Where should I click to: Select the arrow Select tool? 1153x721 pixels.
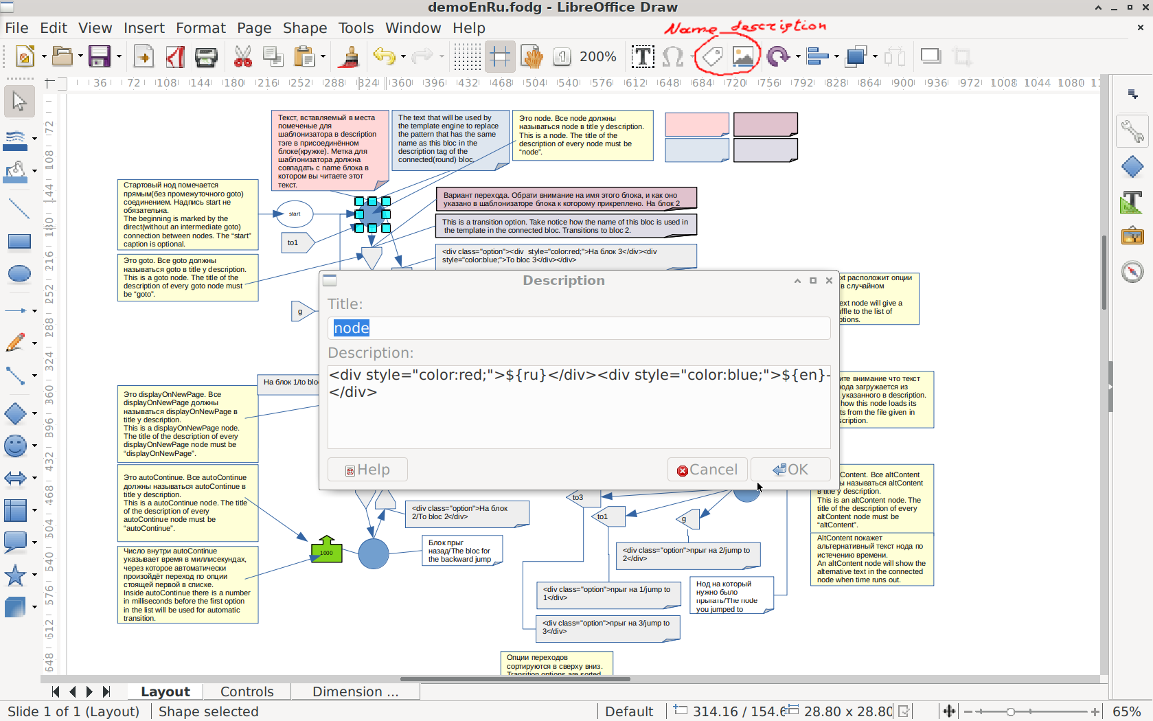[19, 101]
